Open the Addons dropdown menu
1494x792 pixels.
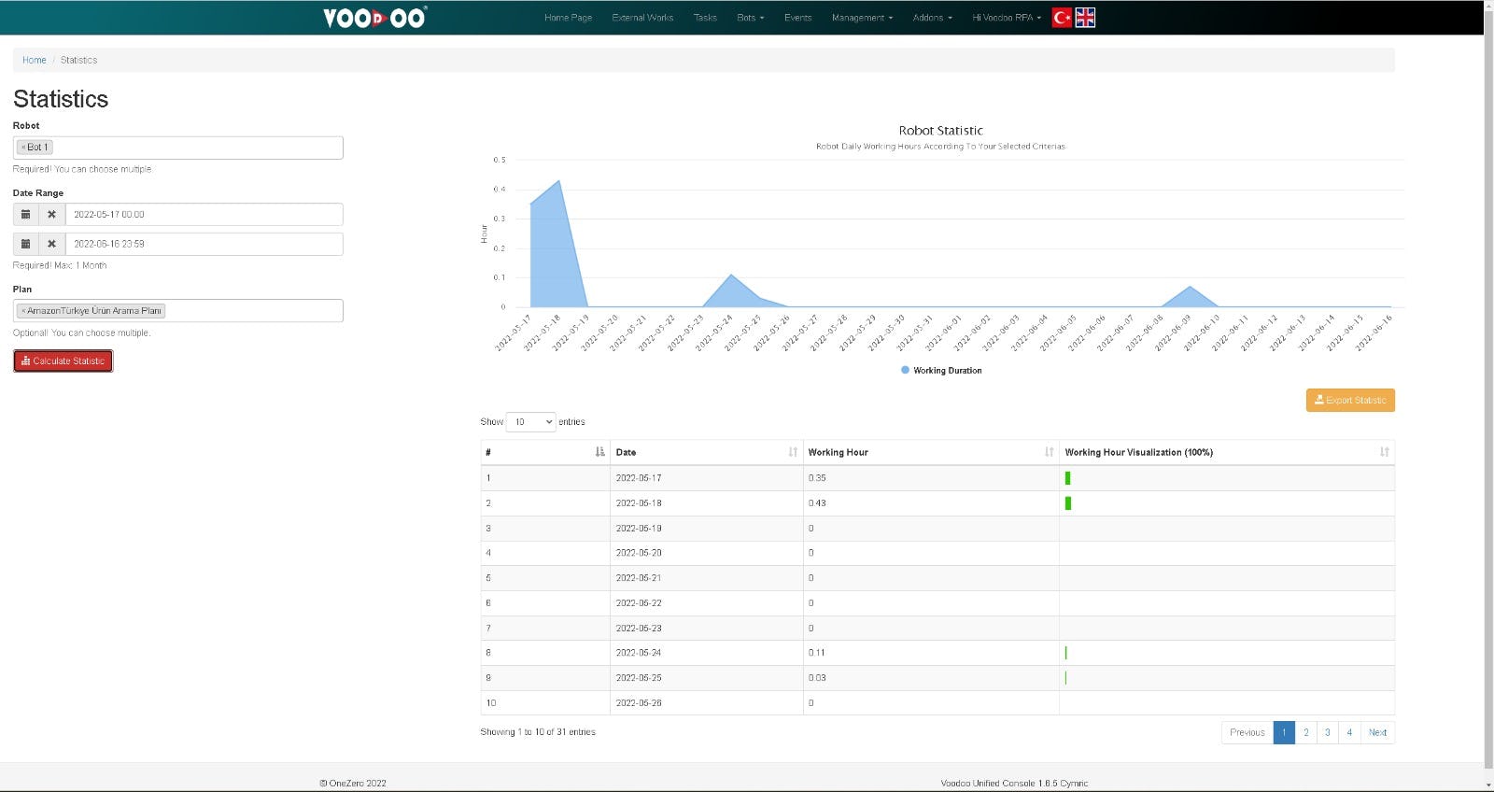(932, 18)
